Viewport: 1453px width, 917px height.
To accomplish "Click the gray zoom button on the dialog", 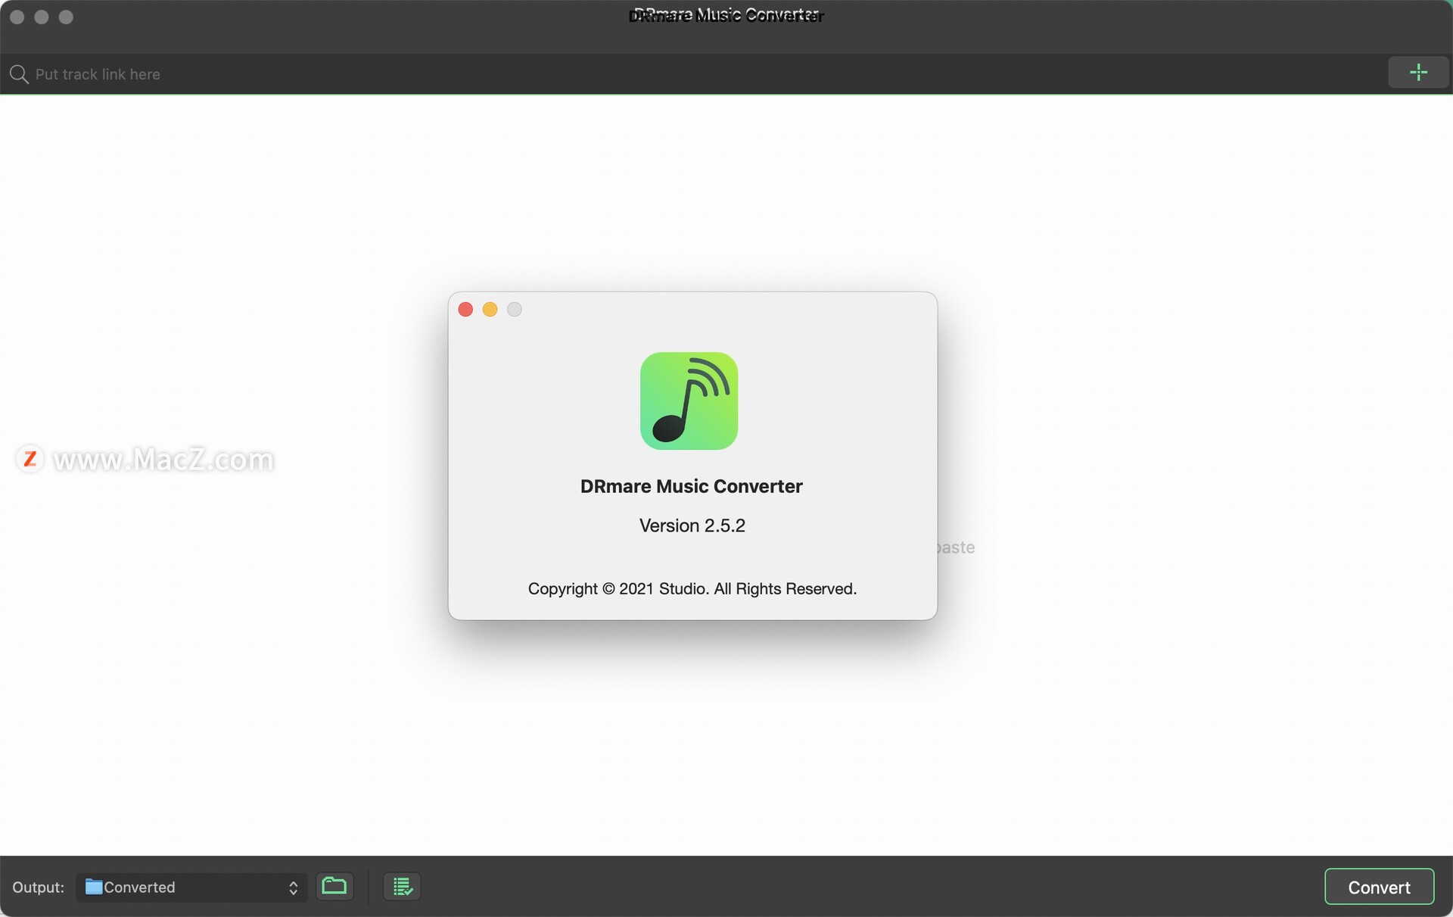I will (514, 309).
